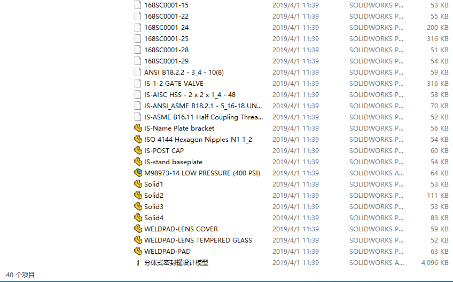Select file name 168SC0001-22
This screenshot has height=282, width=453.
point(167,17)
